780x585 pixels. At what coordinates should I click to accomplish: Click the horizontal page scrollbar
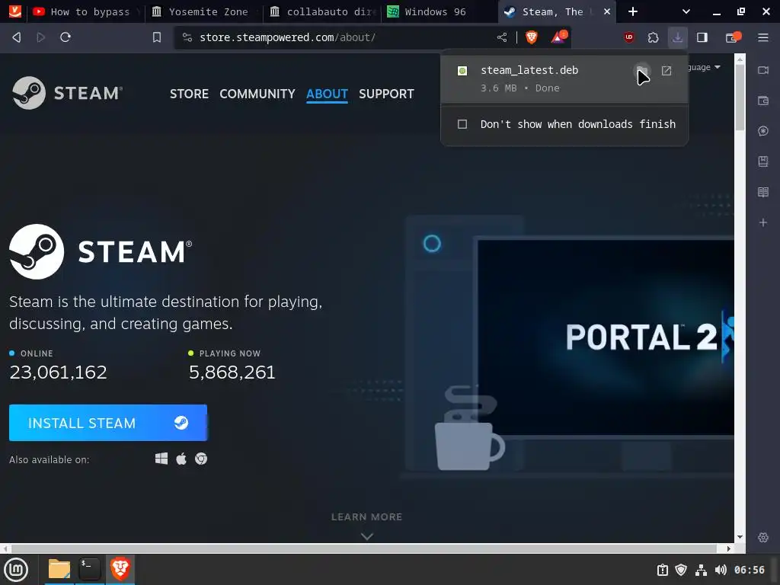coord(363,548)
